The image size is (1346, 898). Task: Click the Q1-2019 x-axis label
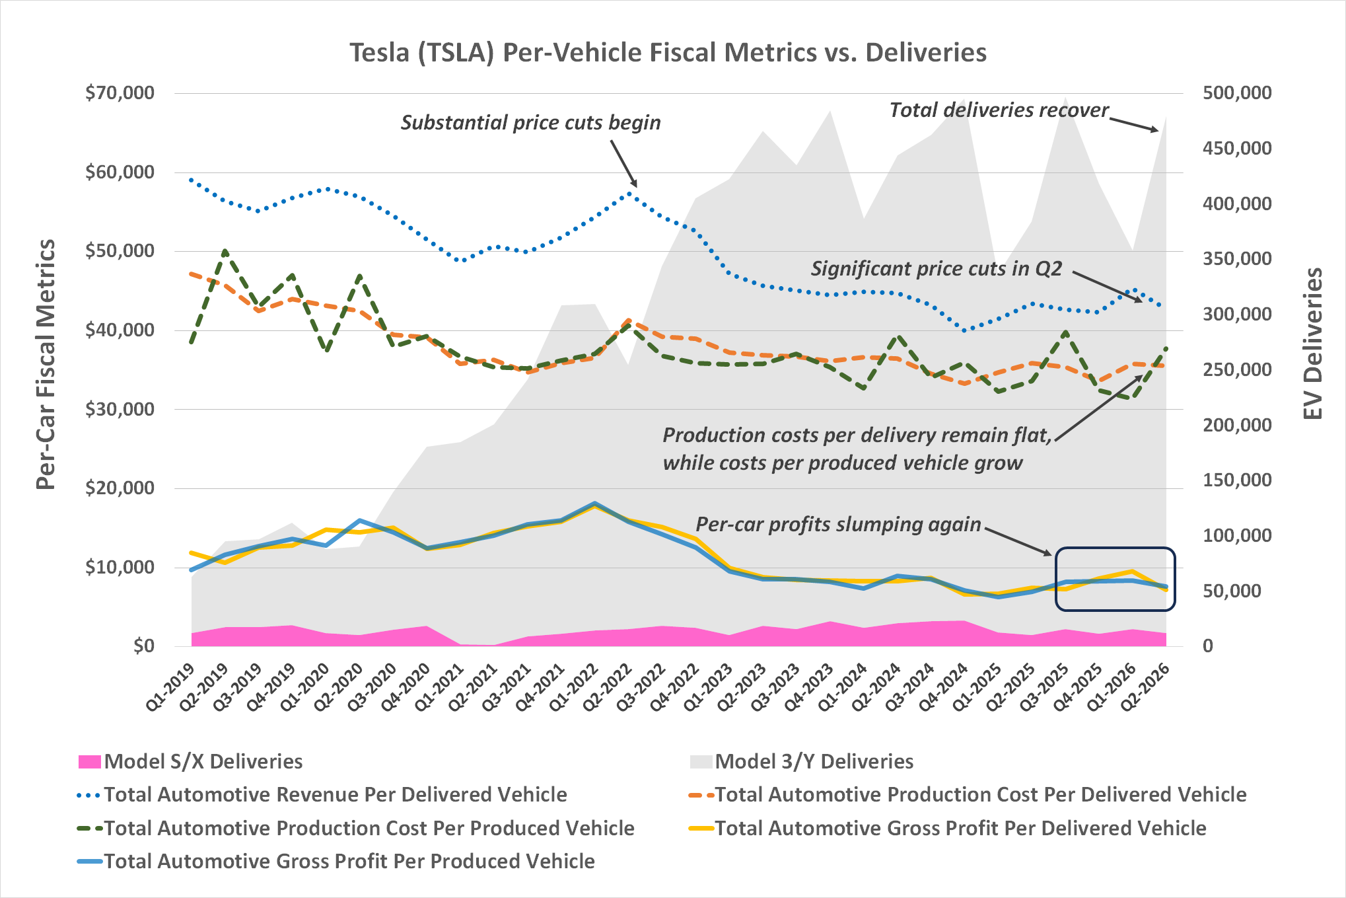[x=171, y=688]
